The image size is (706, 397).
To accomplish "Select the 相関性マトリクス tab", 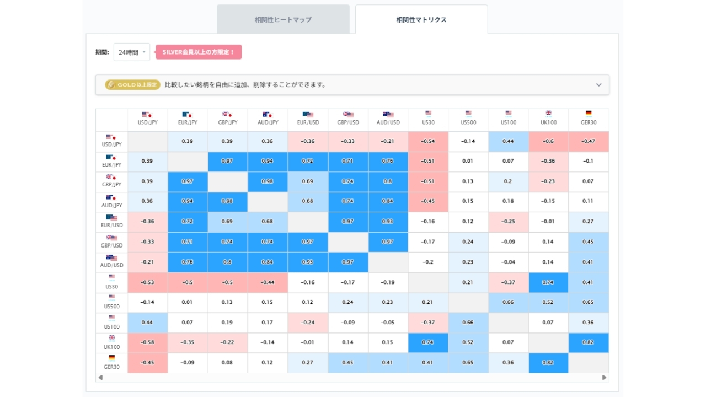I will click(x=421, y=19).
